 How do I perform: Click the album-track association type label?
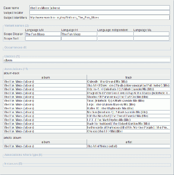[11, 73]
